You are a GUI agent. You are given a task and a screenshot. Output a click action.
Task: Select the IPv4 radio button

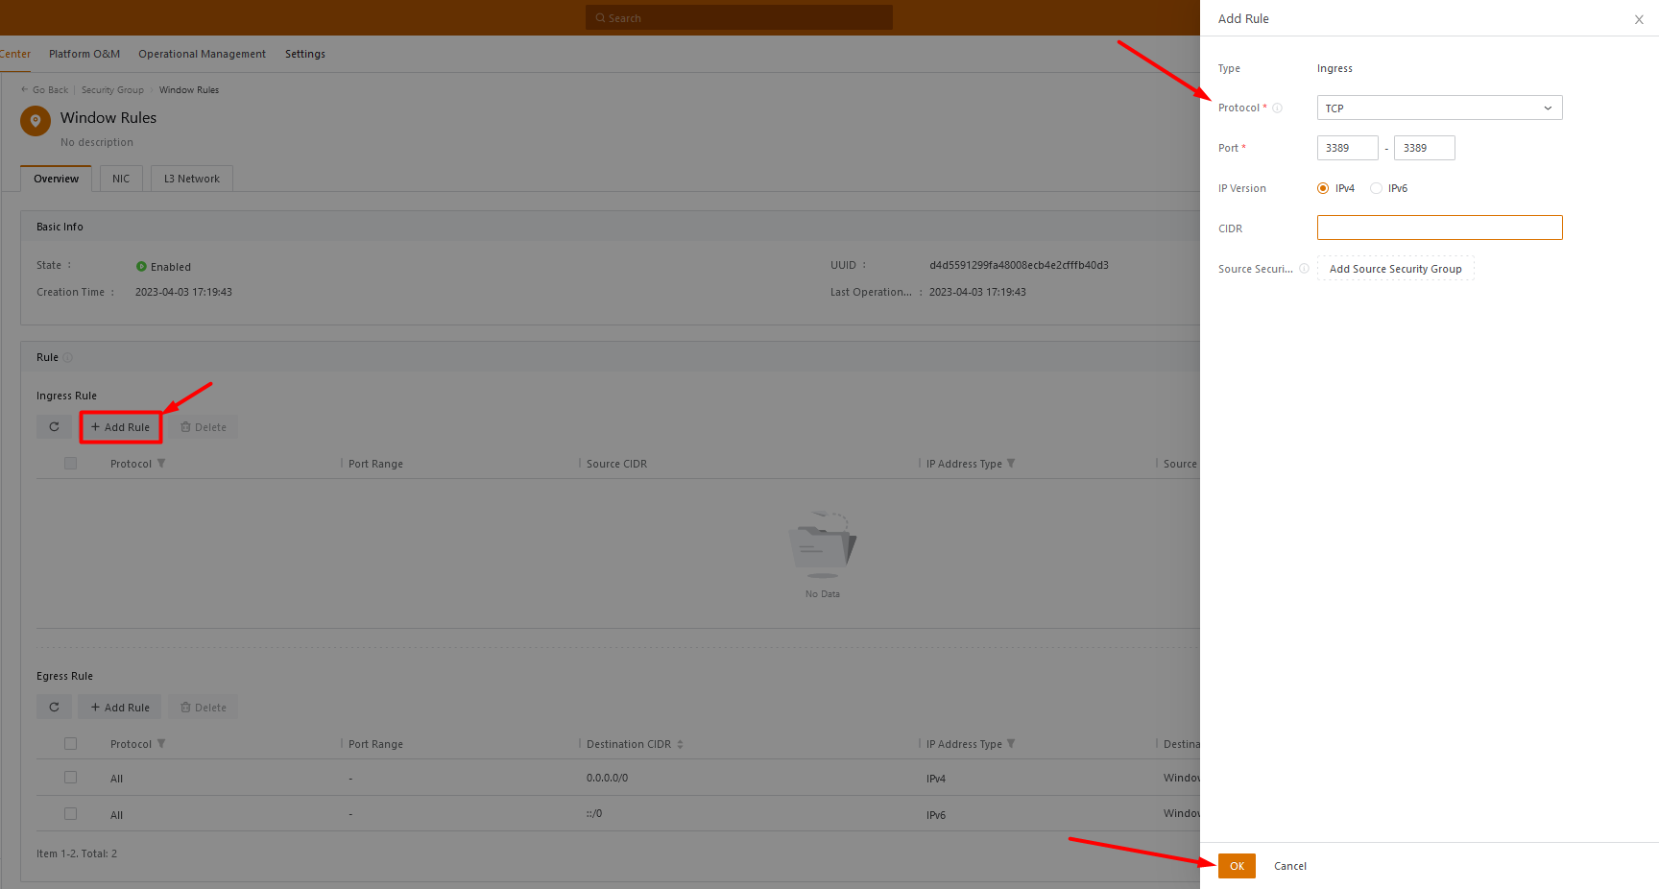pos(1323,188)
